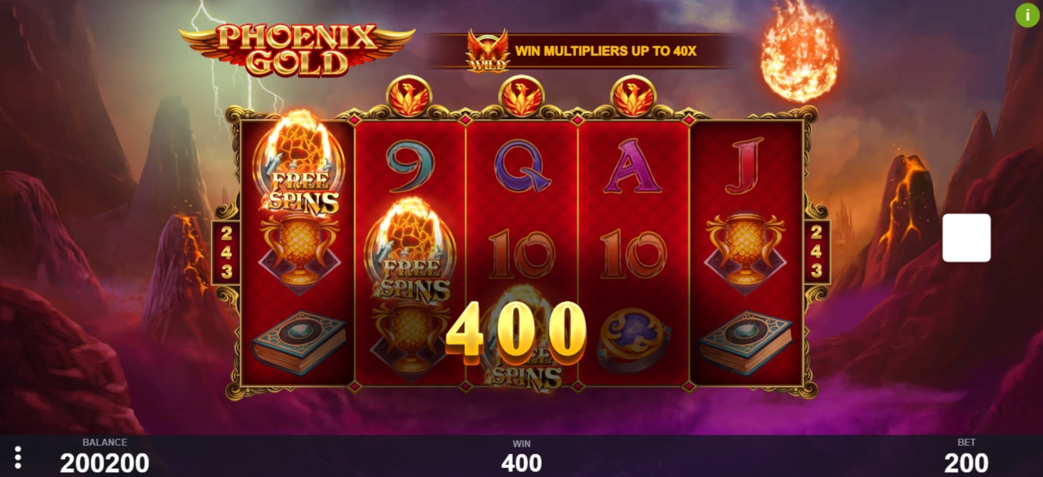Image resolution: width=1043 pixels, height=477 pixels.
Task: Click the left 243 ways indicator
Action: [226, 253]
